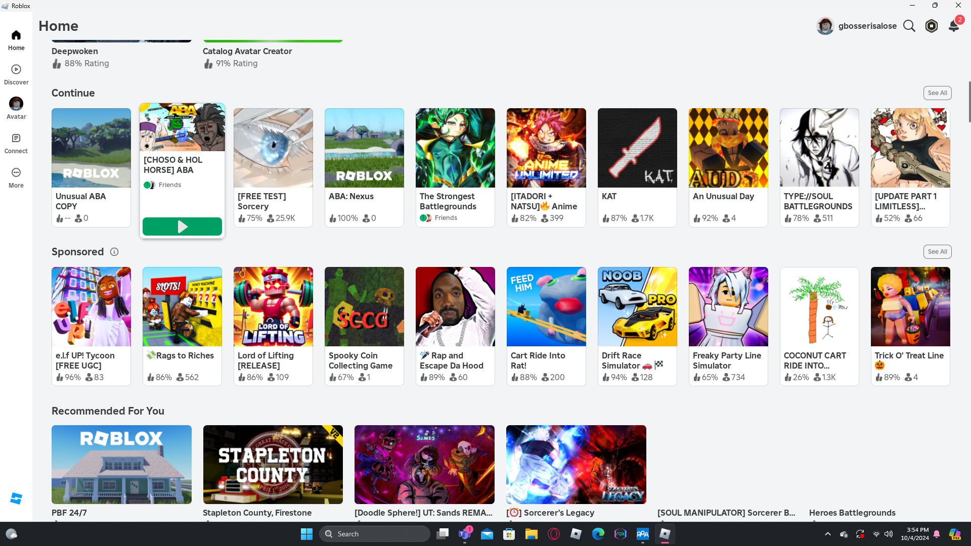Open An Unusual Day thumbnail
The width and height of the screenshot is (971, 546).
click(728, 148)
